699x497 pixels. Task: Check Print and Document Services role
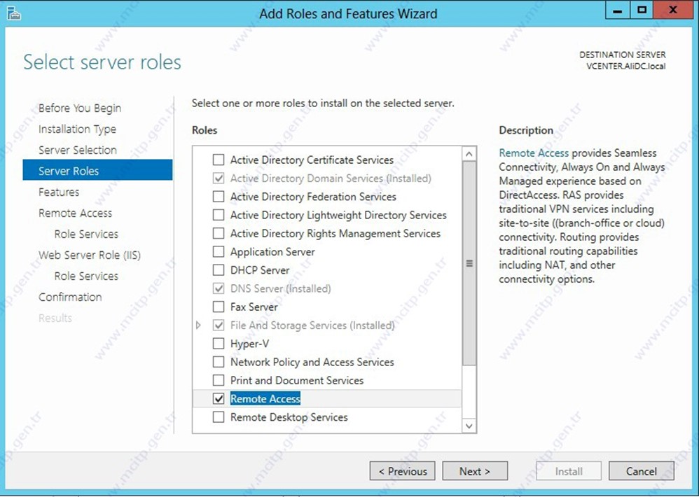coord(219,380)
